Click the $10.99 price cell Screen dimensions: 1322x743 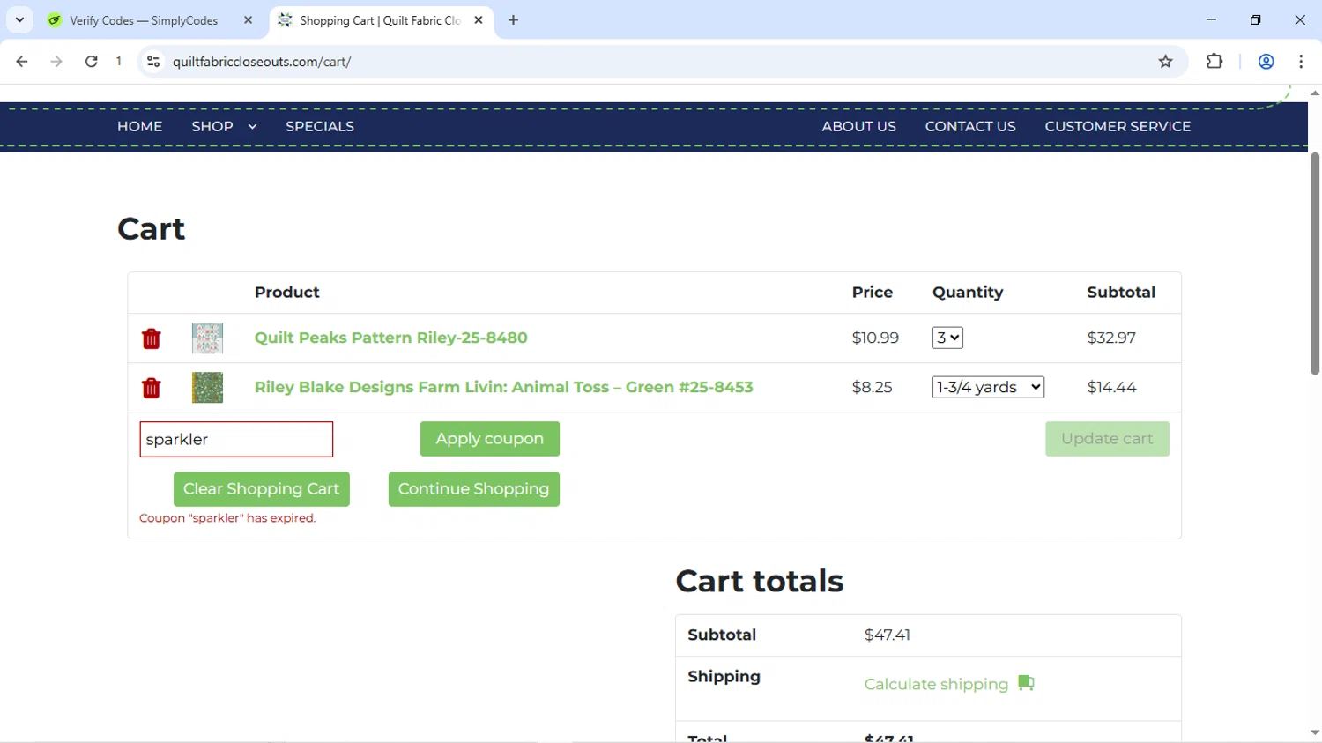875,338
